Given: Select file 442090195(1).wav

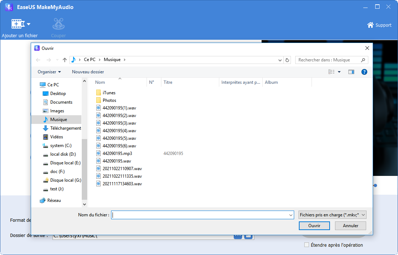Looking at the screenshot, I should [x=116, y=108].
